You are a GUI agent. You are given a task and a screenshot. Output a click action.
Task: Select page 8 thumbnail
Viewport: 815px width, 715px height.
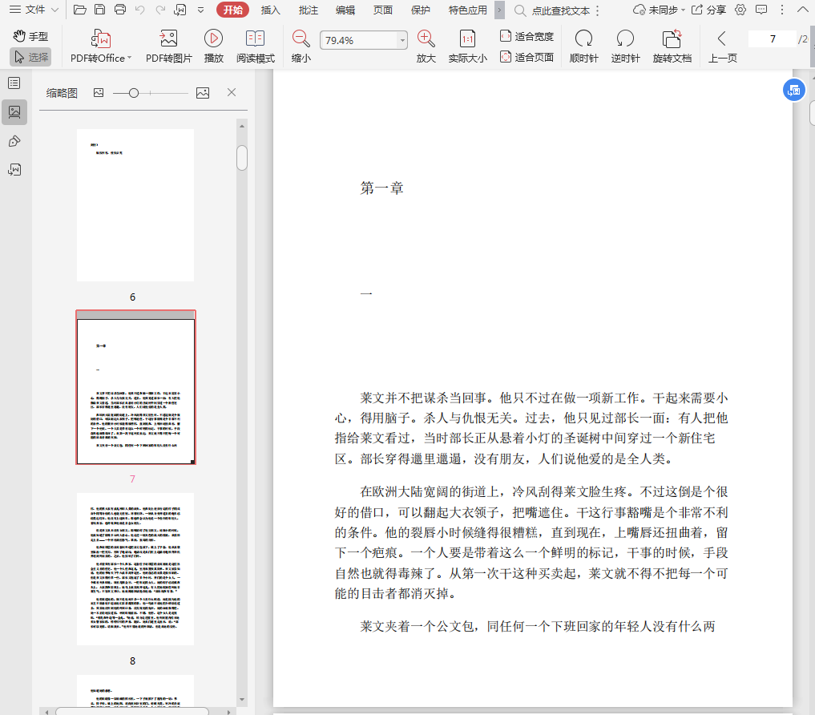[x=135, y=569]
